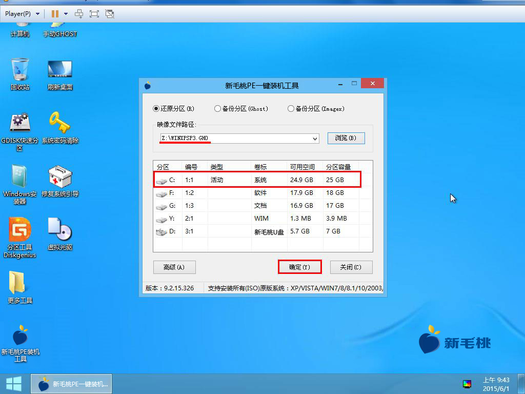The width and height of the screenshot is (525, 394).
Task: Select the Windows安装器 desktop icon
Action: (20, 184)
